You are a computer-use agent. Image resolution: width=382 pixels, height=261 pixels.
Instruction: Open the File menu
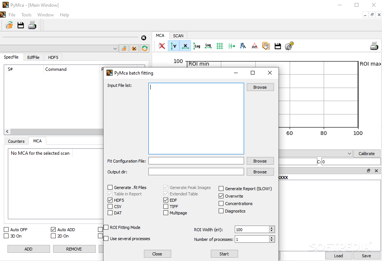tap(12, 15)
